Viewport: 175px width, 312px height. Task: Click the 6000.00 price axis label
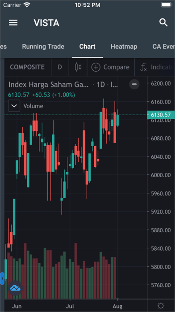[161, 175]
